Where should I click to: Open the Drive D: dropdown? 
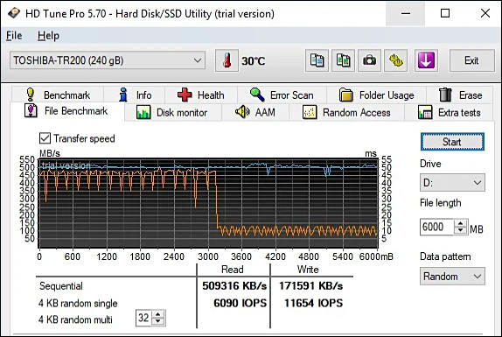click(452, 183)
